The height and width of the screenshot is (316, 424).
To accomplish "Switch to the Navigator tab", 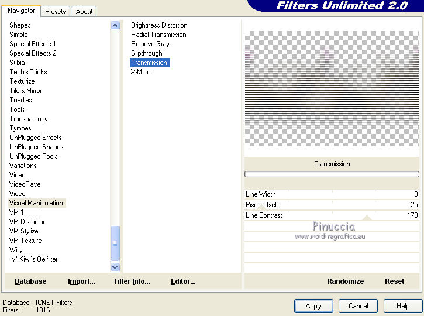I will click(x=21, y=11).
